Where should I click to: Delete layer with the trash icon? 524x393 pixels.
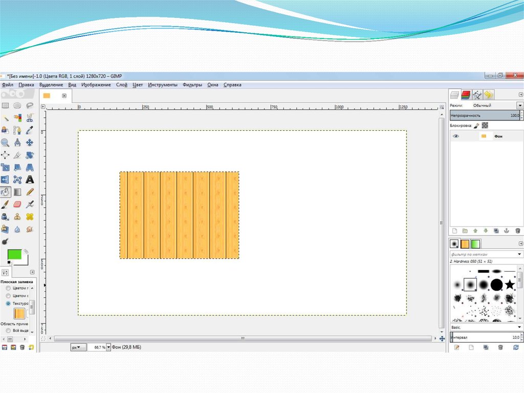click(x=517, y=231)
